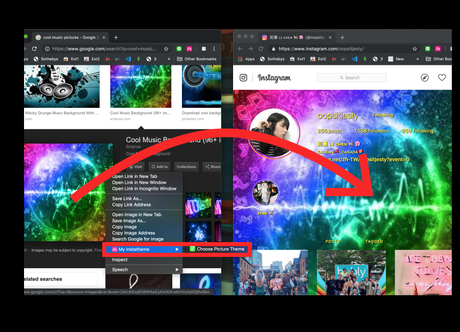This screenshot has height=332, width=460.
Task: Open the group photo with bubly sign
Action: point(351,272)
